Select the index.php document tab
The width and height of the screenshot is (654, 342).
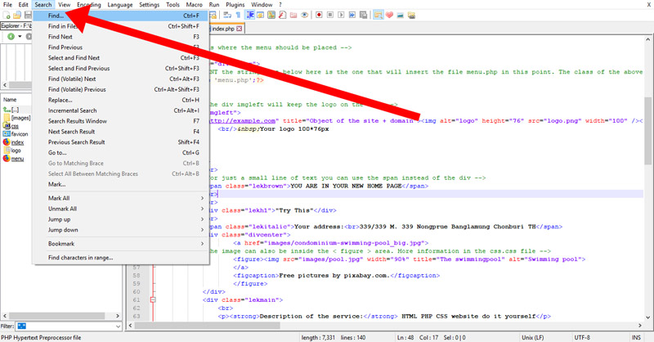tap(222, 29)
